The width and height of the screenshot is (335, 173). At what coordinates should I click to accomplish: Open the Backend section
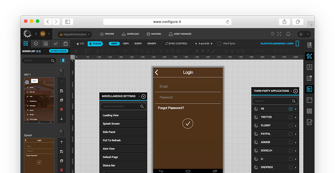point(154,34)
